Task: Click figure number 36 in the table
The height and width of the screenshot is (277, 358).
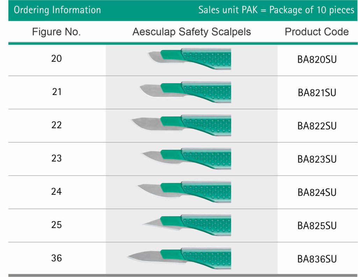Action: [x=56, y=259]
